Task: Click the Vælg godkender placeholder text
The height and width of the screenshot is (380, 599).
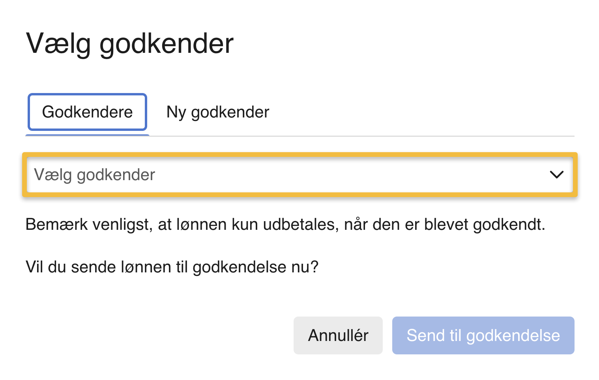Action: click(x=95, y=175)
